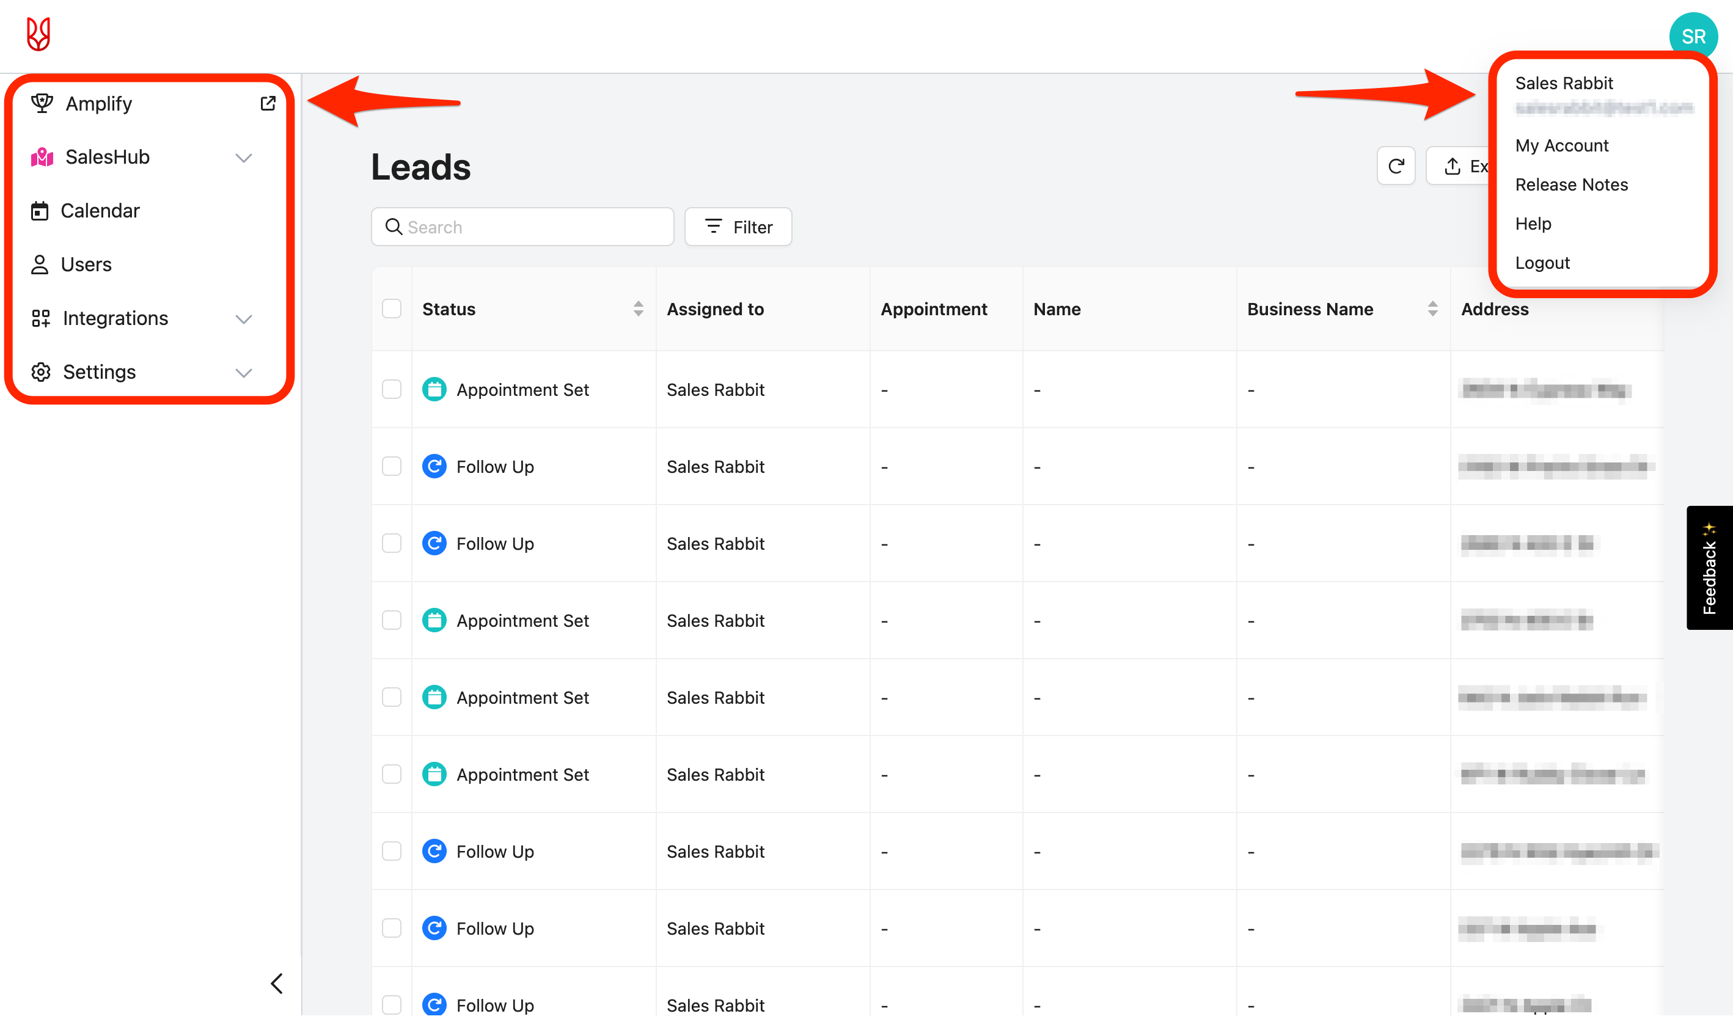This screenshot has height=1019, width=1733.
Task: Choose Logout in the user menu
Action: 1542,263
